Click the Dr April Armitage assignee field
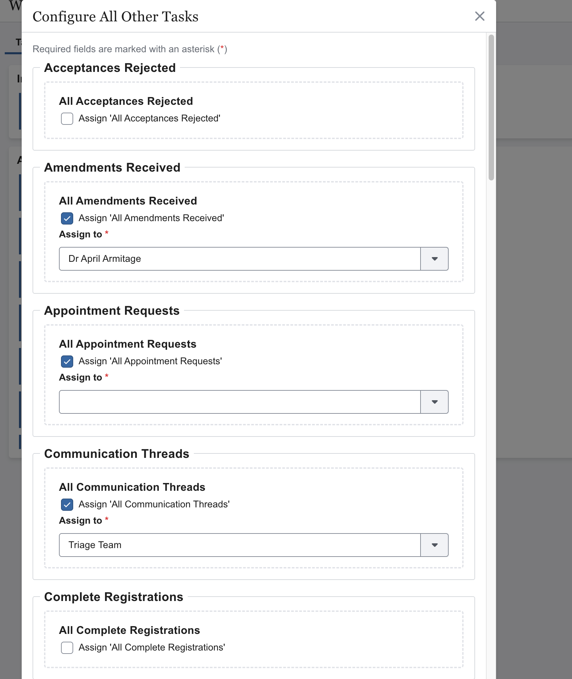 [239, 259]
